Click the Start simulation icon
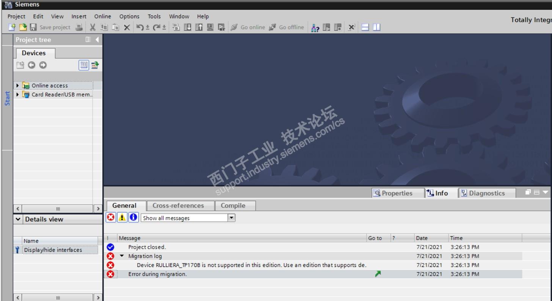The height and width of the screenshot is (301, 552). (x=210, y=27)
